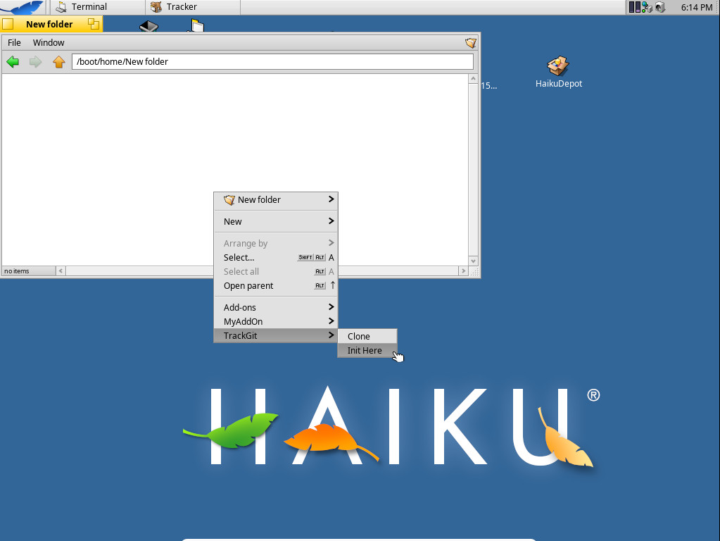Choose Select all from the context menu

pyautogui.click(x=276, y=272)
